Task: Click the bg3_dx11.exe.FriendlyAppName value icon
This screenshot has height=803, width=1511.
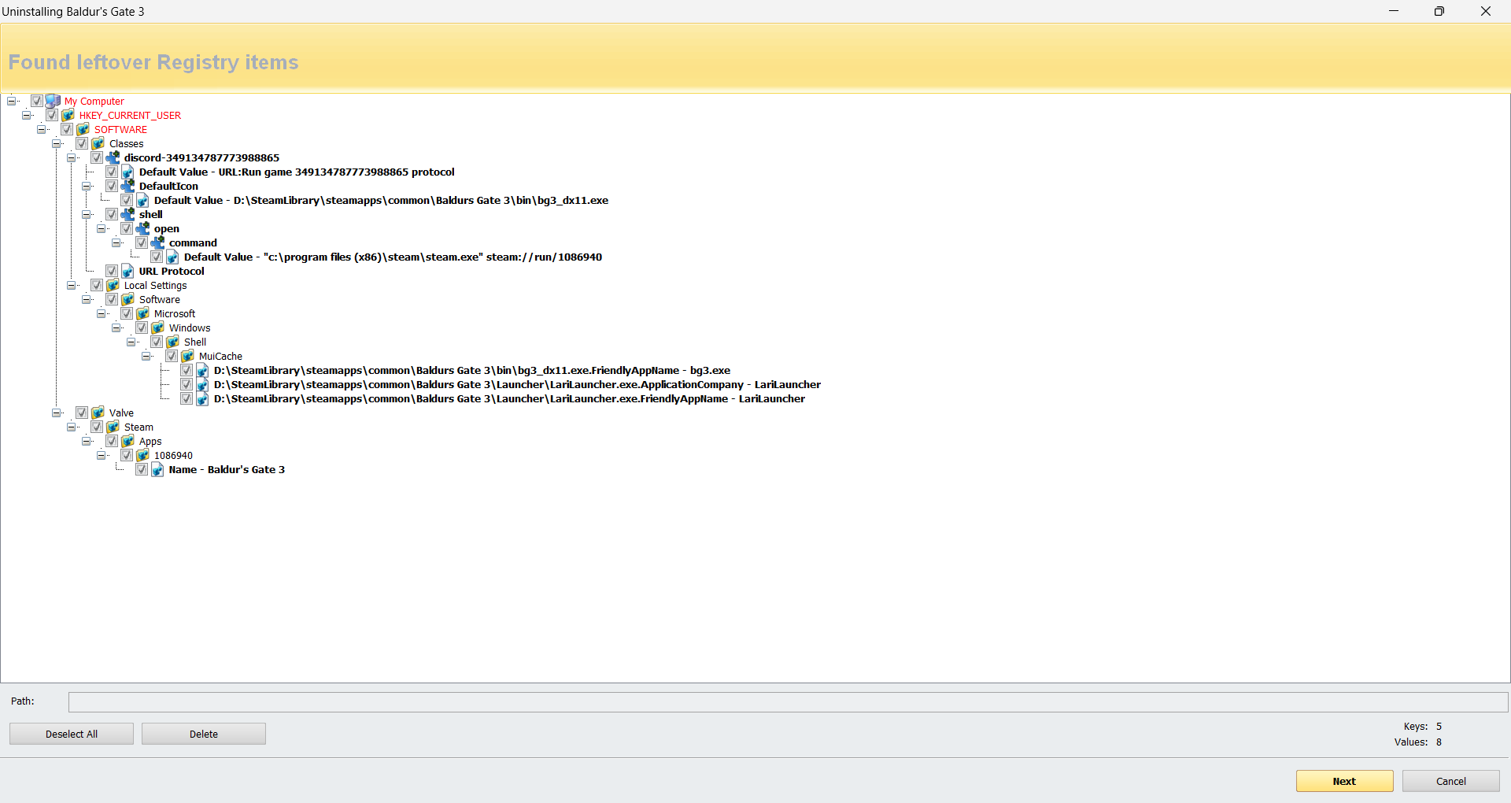Action: 202,370
